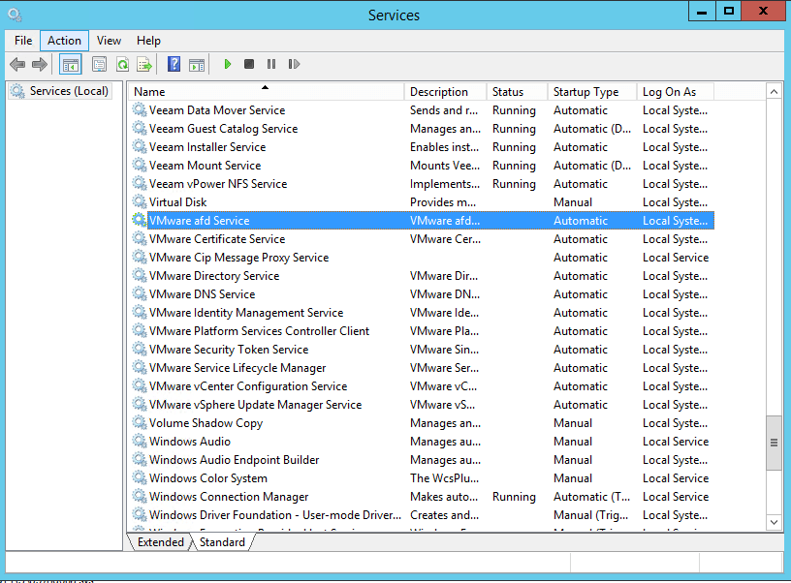The image size is (791, 583).
Task: Open the Action menu
Action: (x=64, y=41)
